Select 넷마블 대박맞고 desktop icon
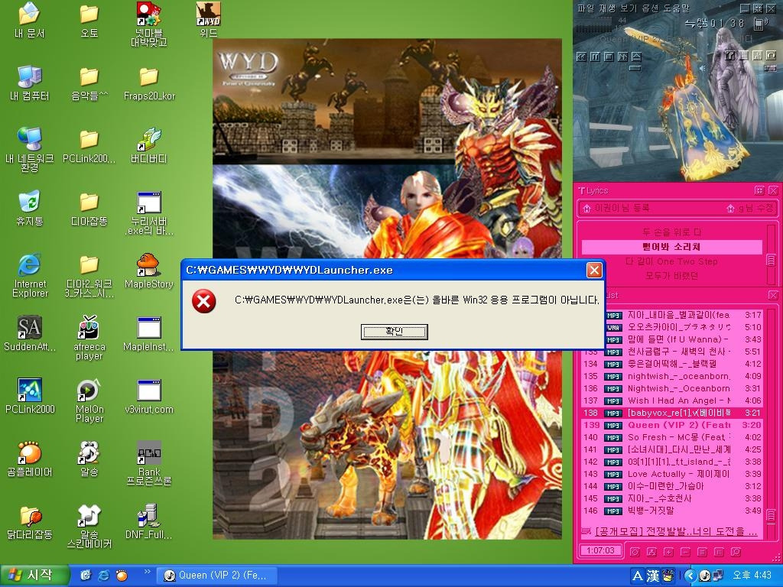Image resolution: width=783 pixels, height=587 pixels. click(148, 24)
